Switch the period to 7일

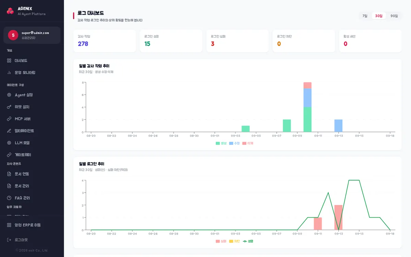click(365, 16)
